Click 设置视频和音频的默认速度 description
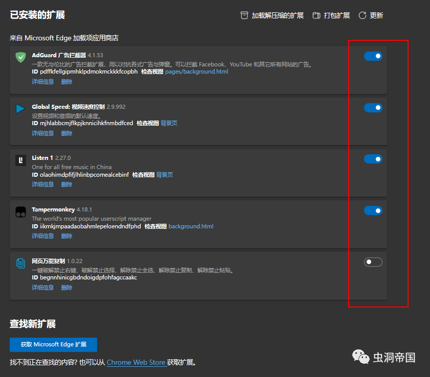 pyautogui.click(x=66, y=115)
